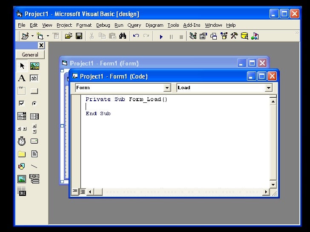The height and width of the screenshot is (232, 310).
Task: Open Menu Editor from toolbar
Action: (x=56, y=36)
